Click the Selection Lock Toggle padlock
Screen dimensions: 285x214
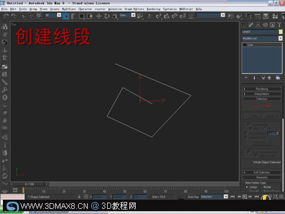(79, 197)
